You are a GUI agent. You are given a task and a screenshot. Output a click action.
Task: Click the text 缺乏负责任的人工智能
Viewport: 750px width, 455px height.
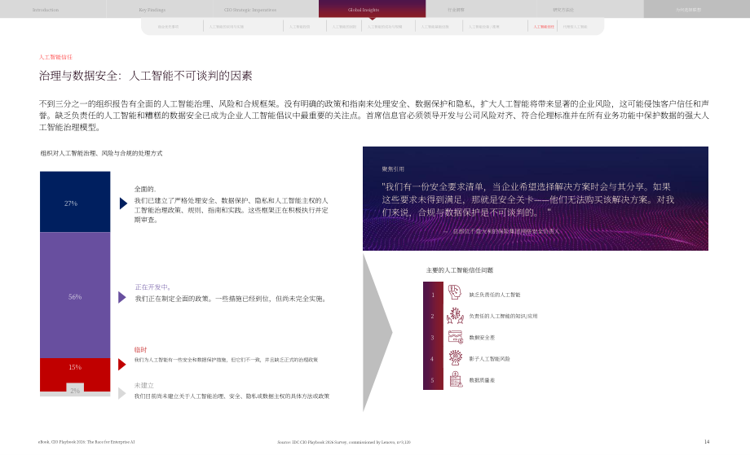pyautogui.click(x=495, y=295)
